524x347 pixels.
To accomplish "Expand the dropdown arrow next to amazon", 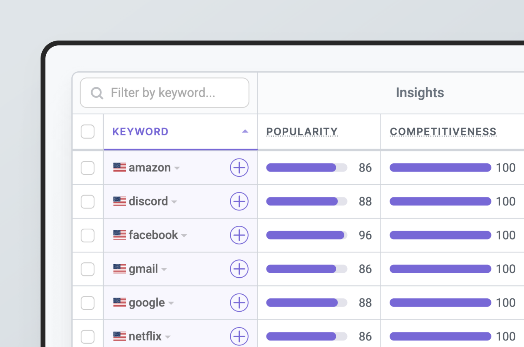I will (177, 168).
